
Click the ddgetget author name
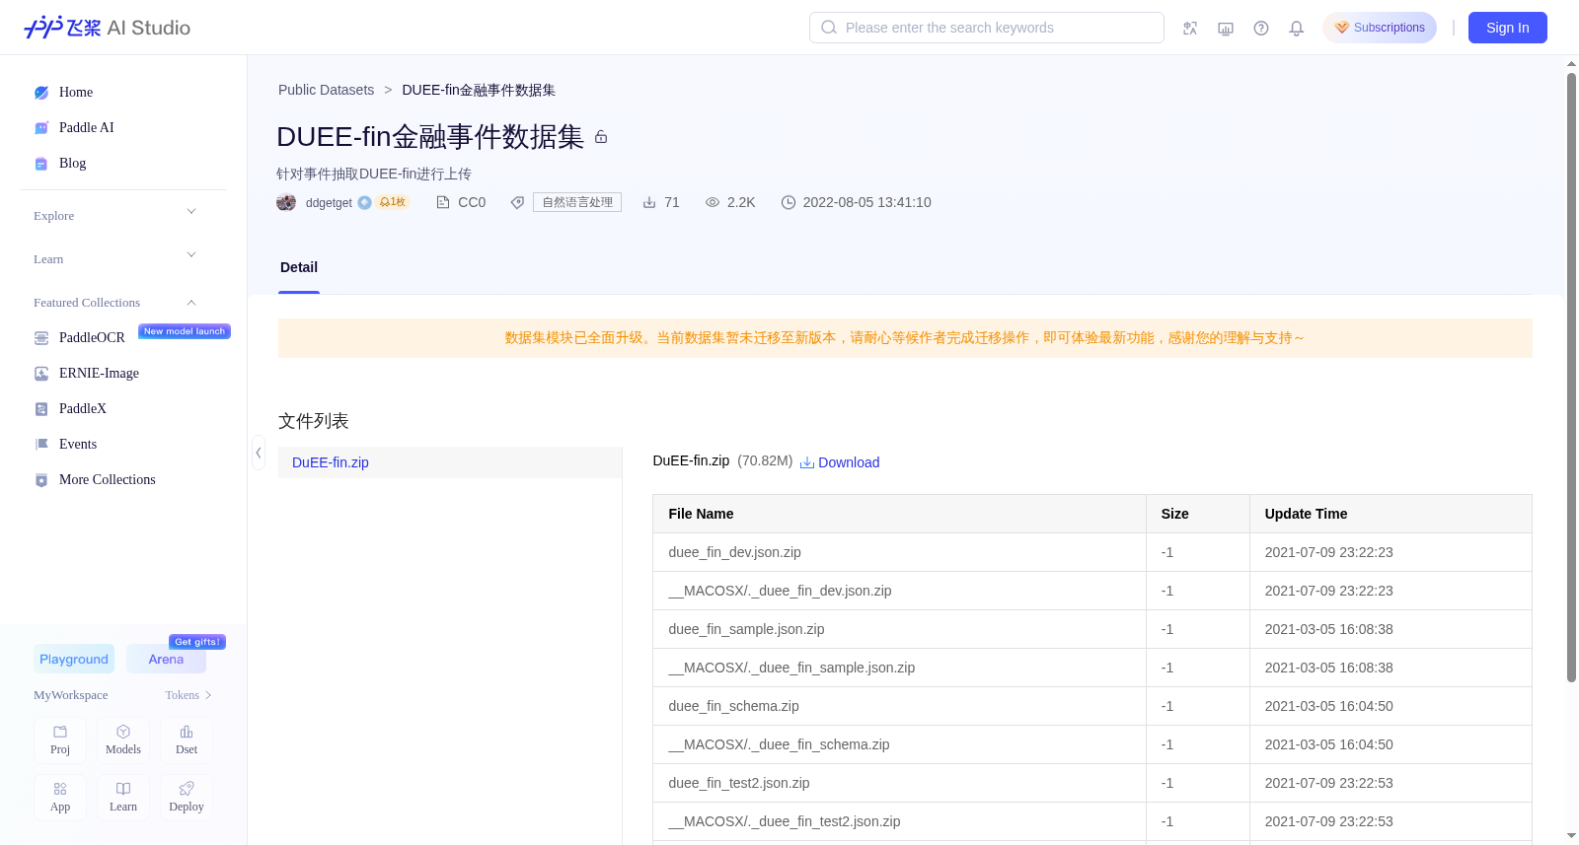point(329,203)
